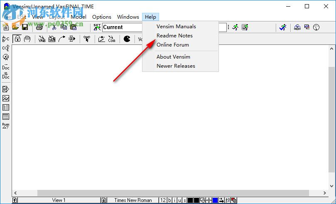Toggle strikethrough 's' in status bar

click(x=184, y=200)
